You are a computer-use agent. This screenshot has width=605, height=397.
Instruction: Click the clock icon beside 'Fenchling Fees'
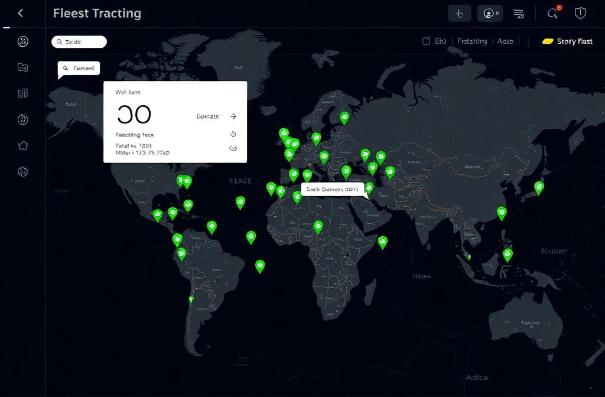click(233, 134)
